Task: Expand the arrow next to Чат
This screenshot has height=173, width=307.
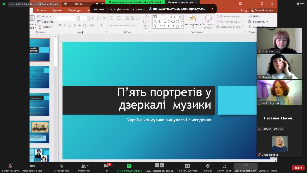Action: coord(112,166)
